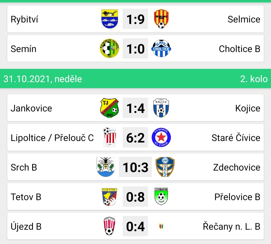Select the Přelovice B team name
This screenshot has height=244, width=271.
coord(237,197)
